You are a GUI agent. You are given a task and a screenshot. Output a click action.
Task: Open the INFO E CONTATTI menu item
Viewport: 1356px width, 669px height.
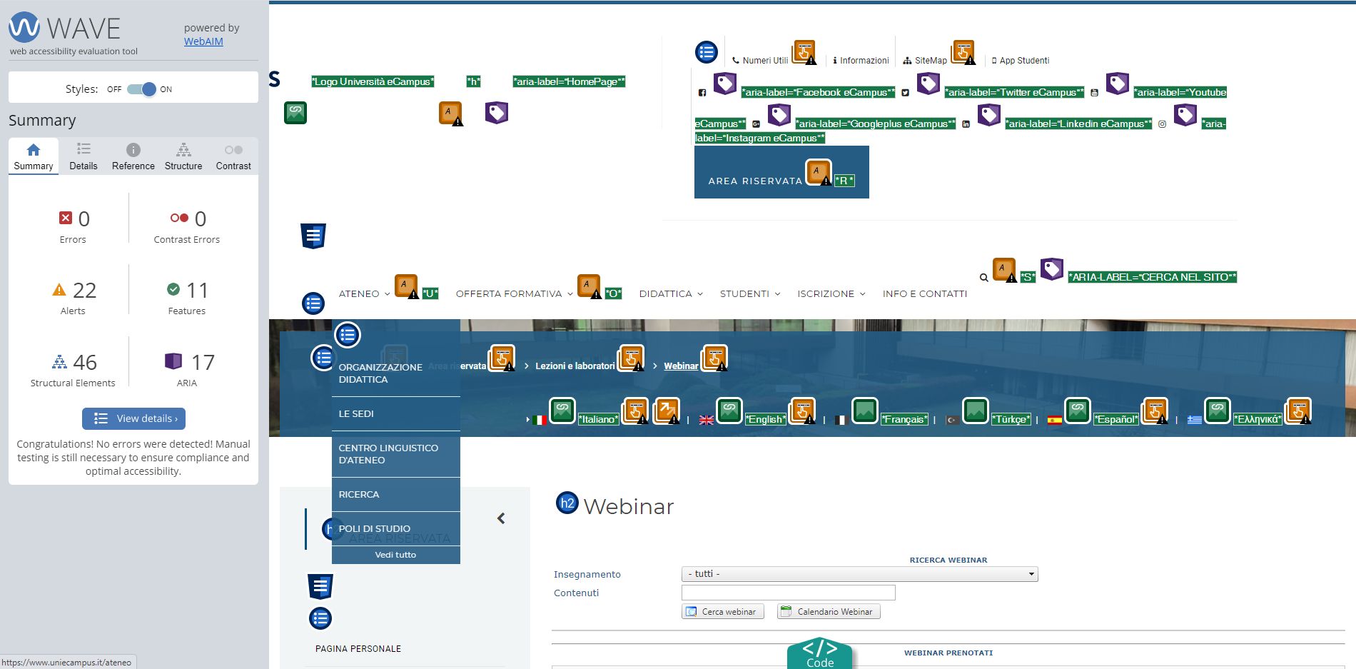click(x=925, y=293)
